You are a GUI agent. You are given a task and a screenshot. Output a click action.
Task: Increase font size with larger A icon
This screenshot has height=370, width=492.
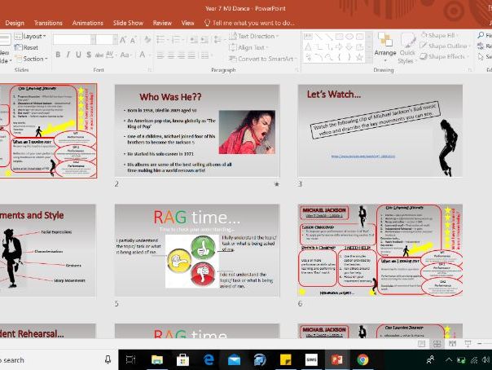(x=123, y=40)
